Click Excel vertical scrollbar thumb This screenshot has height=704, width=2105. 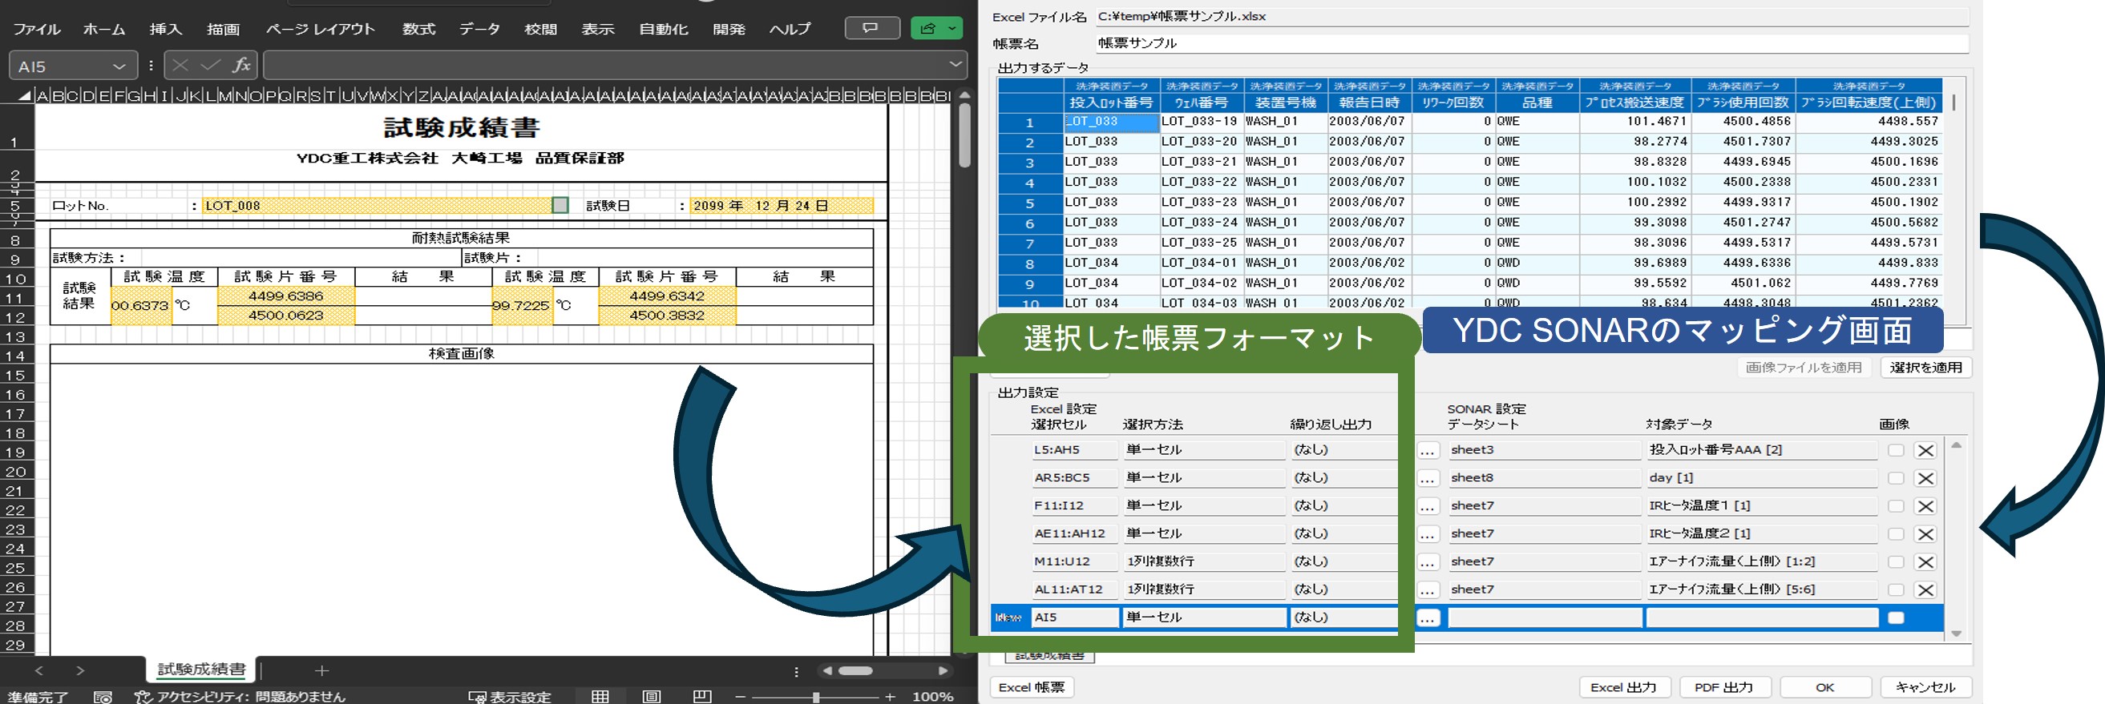964,135
